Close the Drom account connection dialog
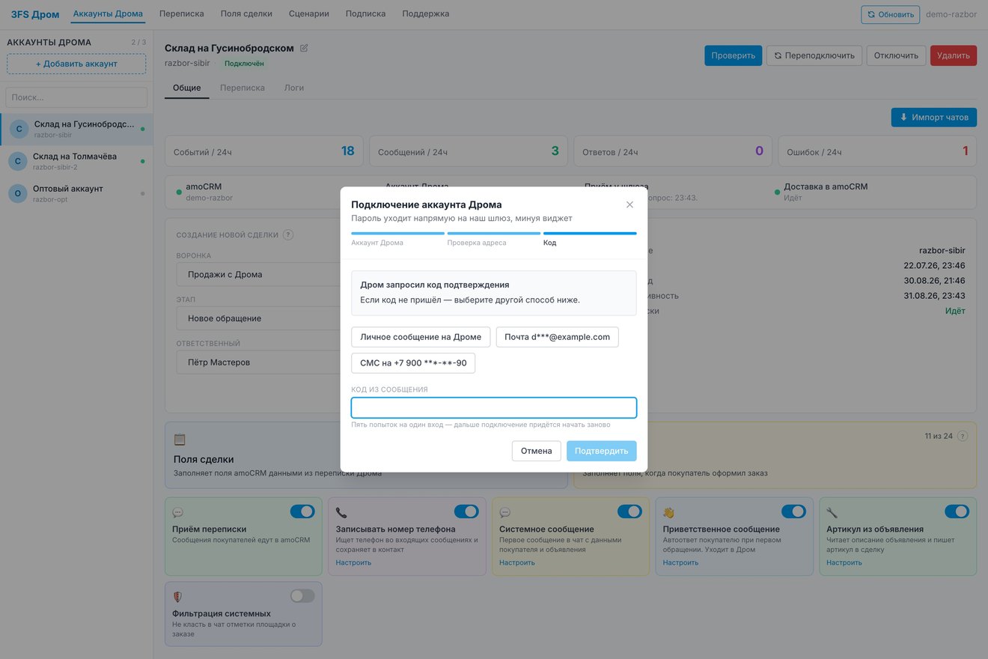The height and width of the screenshot is (659, 988). [x=629, y=204]
